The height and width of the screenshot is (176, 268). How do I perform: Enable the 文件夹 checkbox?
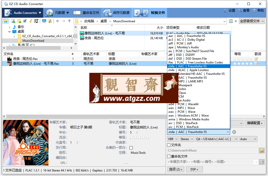[169, 145]
